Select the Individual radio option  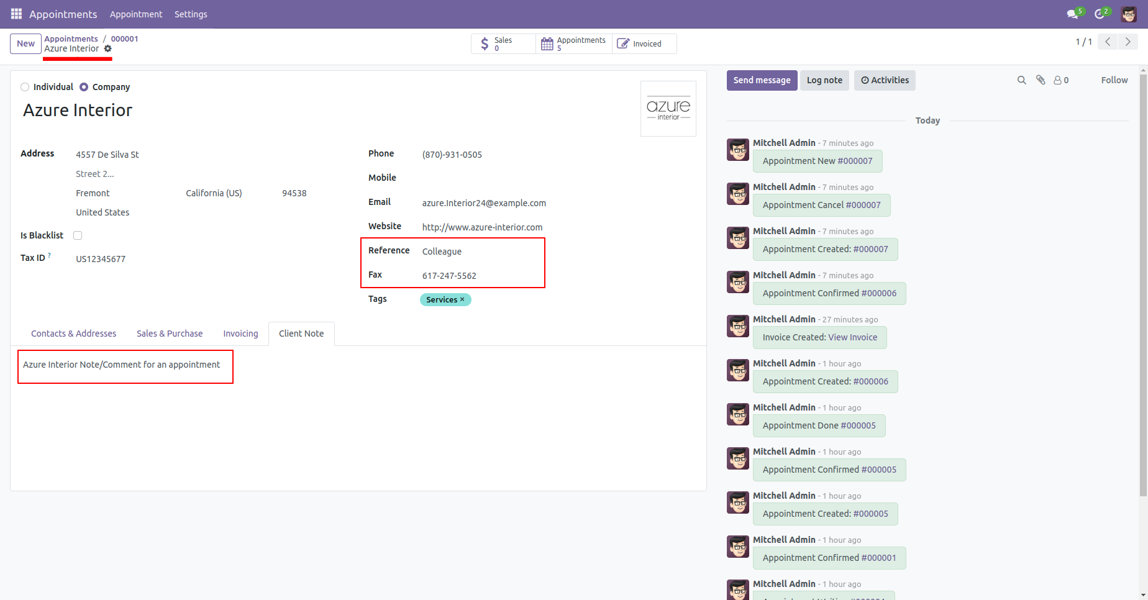25,87
